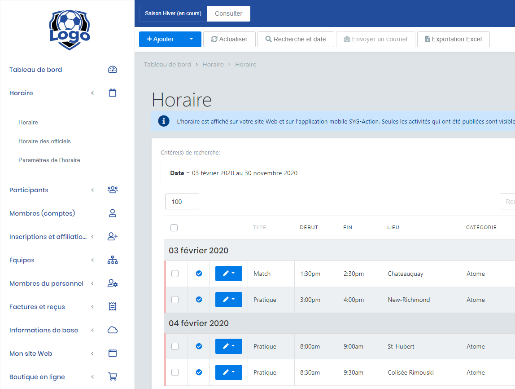Screen dimensions: 515x389
Task: Open the dropdown arrow next to Ajouter
Action: [192, 39]
